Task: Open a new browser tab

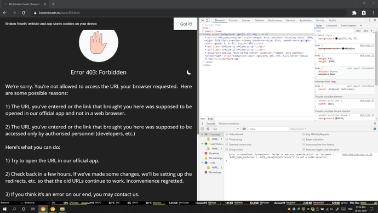Action: [53, 4]
